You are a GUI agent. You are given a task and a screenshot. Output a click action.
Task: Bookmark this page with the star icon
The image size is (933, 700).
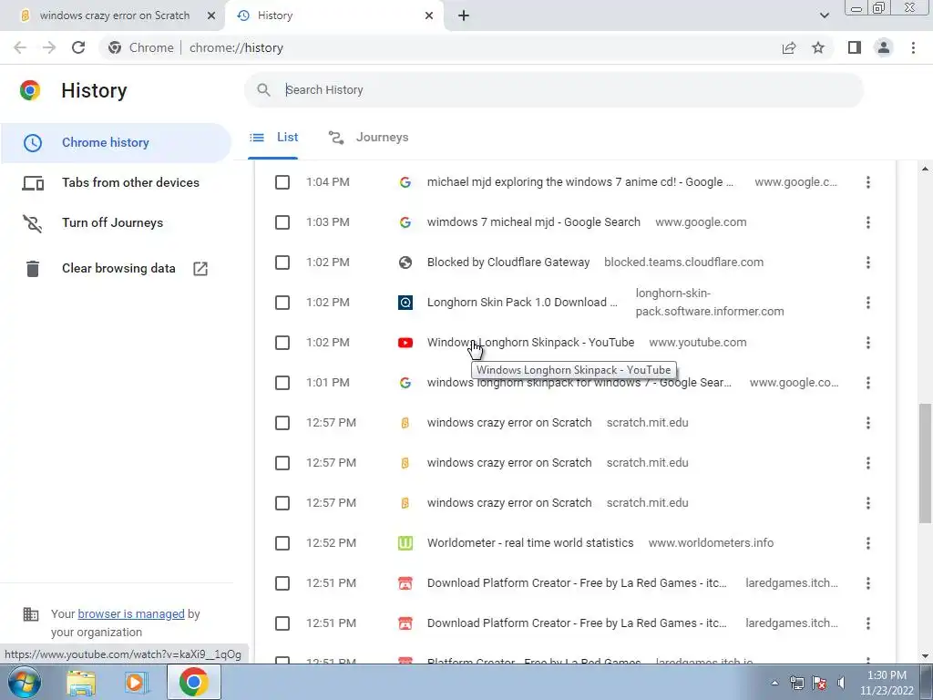(x=818, y=47)
